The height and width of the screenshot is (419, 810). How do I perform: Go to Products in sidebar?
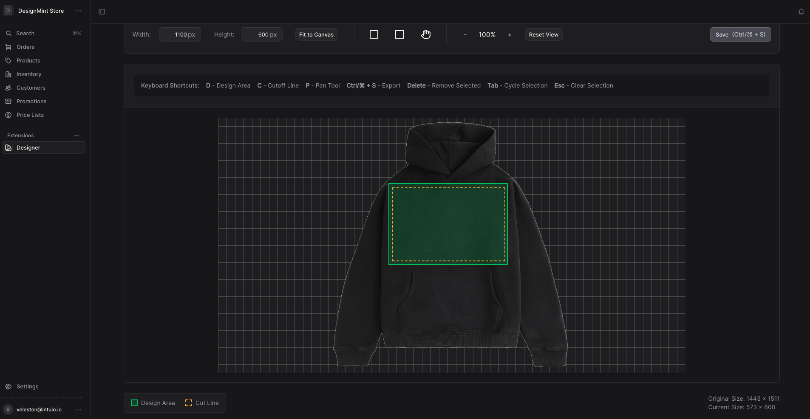pyautogui.click(x=28, y=60)
